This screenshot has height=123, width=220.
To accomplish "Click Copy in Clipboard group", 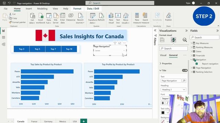I will [x=13, y=18].
